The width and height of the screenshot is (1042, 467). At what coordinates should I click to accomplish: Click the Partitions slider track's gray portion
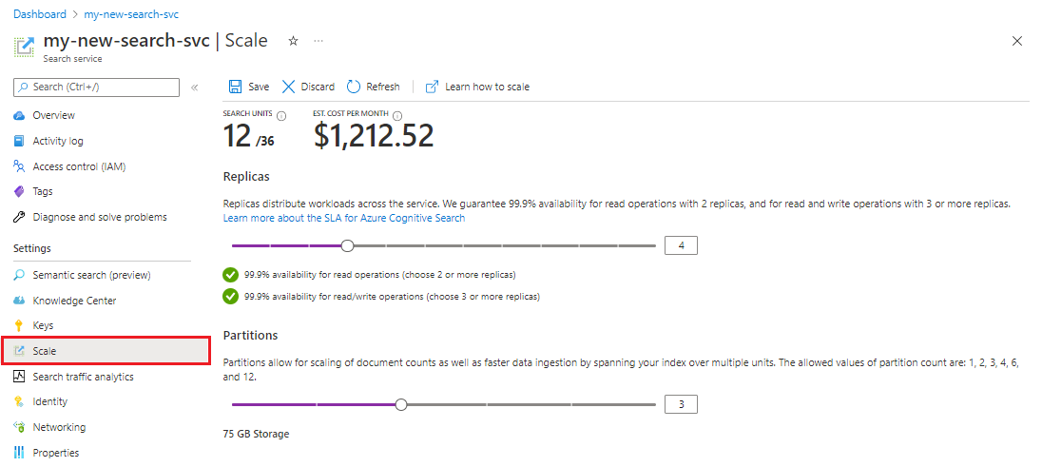click(x=531, y=404)
